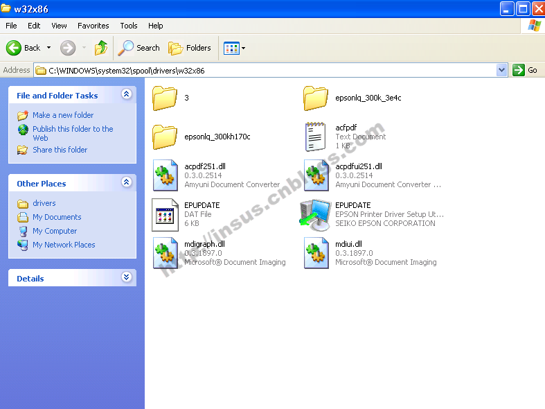Click the w32x86 title bar folder icon
Viewport: 545px width, 409px height.
[x=6, y=8]
